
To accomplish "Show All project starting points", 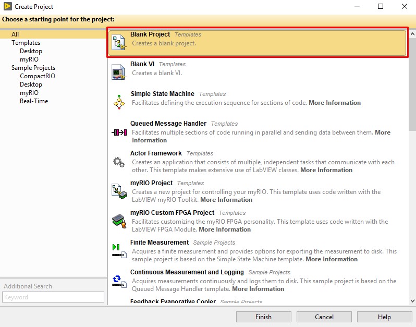I will coord(15,34).
